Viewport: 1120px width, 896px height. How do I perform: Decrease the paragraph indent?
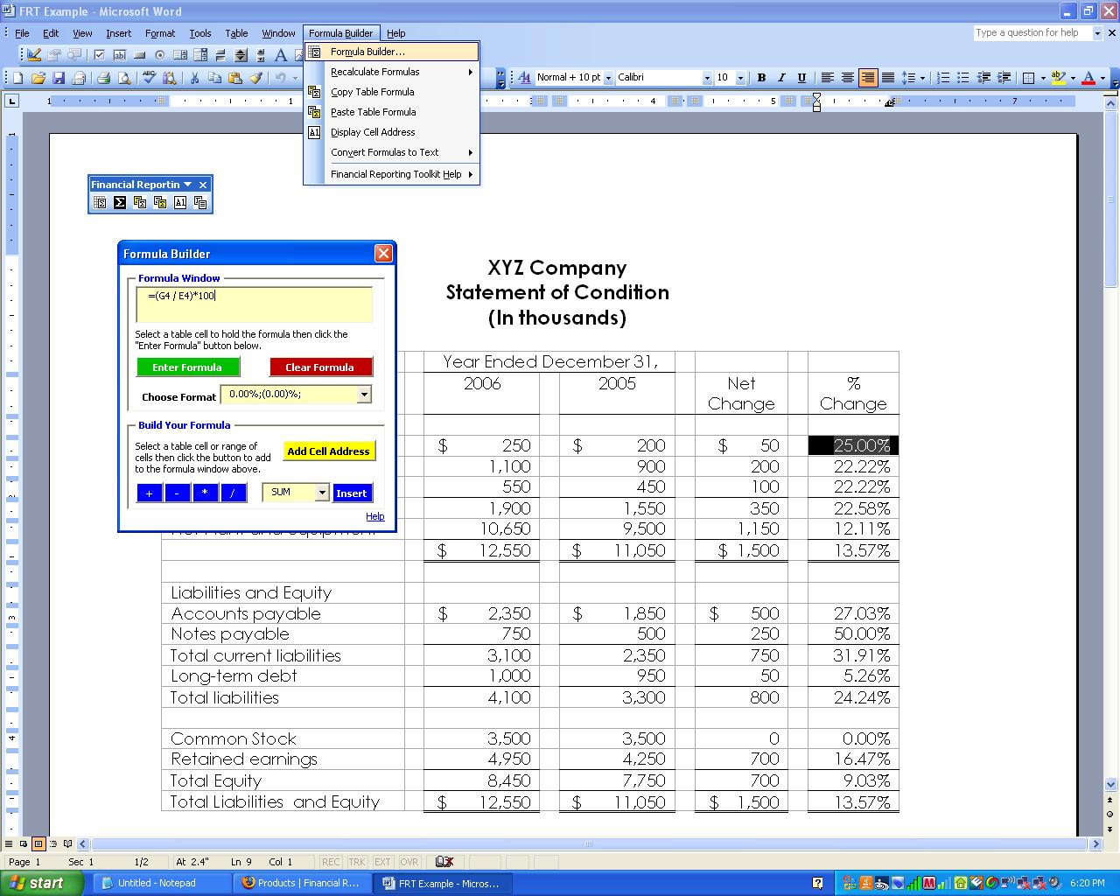tap(983, 78)
